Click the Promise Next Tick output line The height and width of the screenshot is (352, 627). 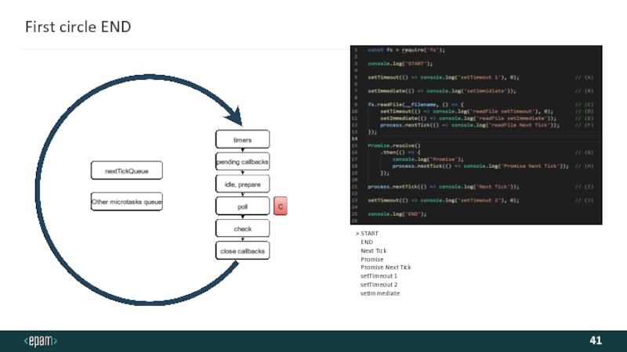tap(386, 268)
